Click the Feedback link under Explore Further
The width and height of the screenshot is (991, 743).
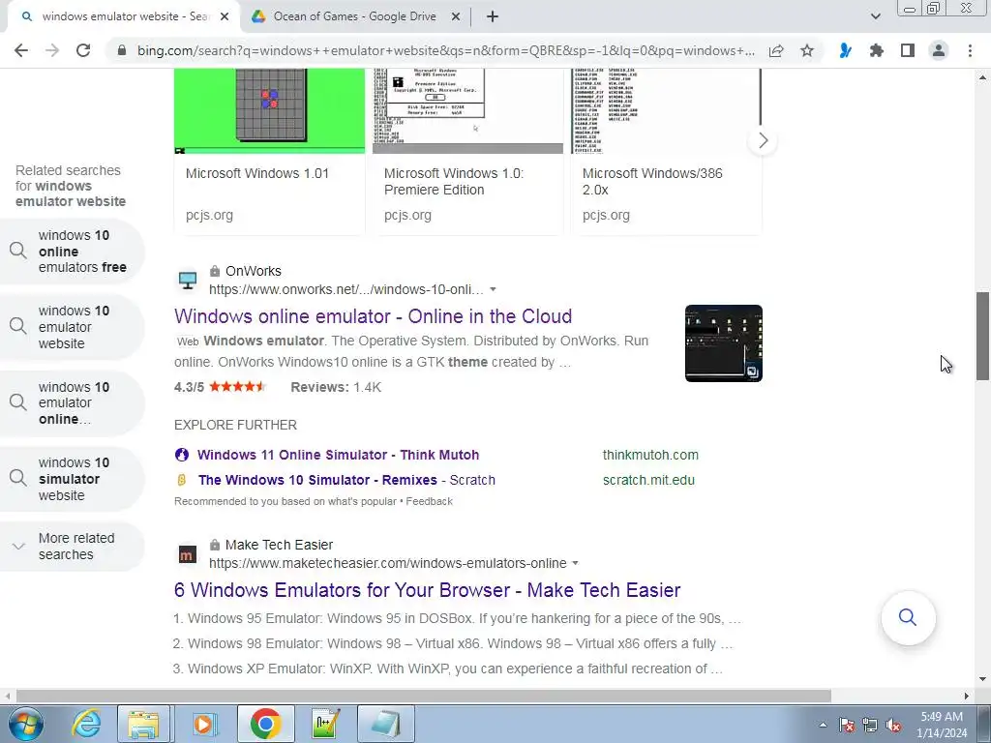(429, 502)
